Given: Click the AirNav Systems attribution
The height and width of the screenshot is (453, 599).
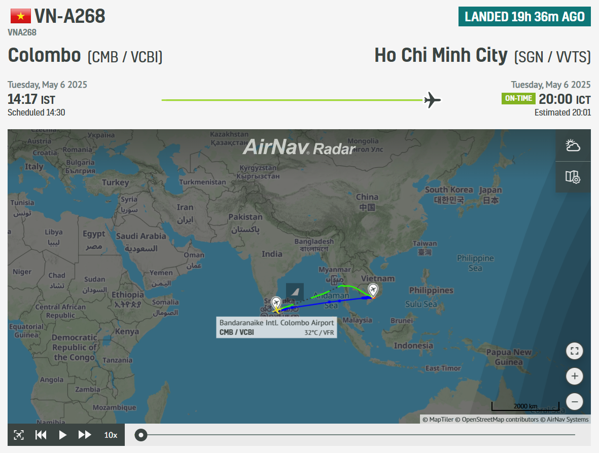Looking at the screenshot, I should [565, 420].
